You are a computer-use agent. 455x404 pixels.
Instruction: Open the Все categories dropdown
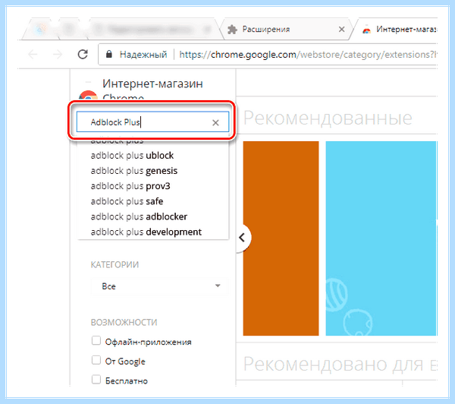[x=159, y=286]
